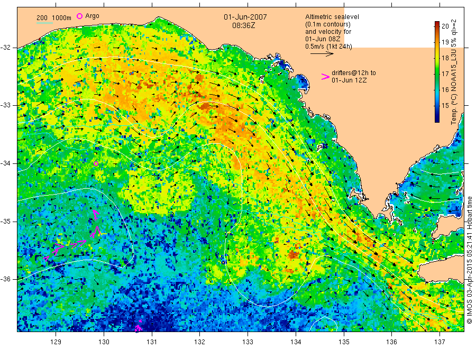Click the date label 01-Jun-2007
The width and height of the screenshot is (476, 349).
(245, 17)
